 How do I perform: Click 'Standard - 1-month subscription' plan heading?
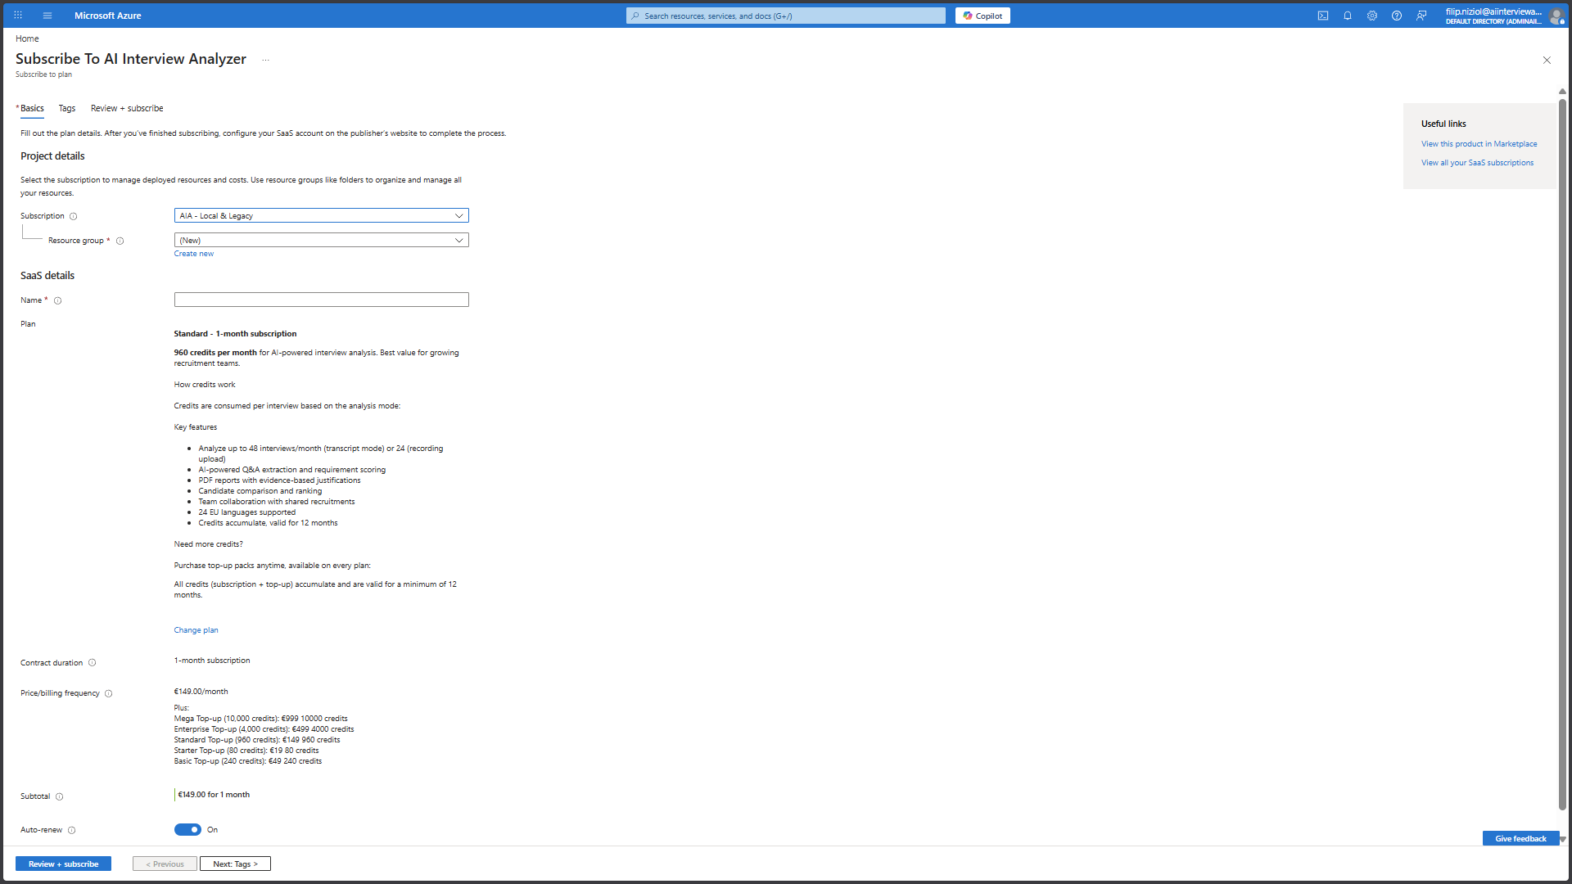click(235, 334)
